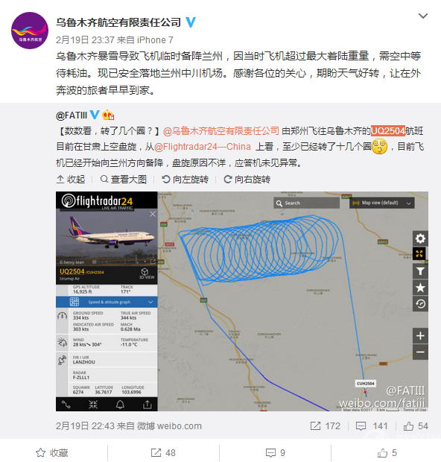Viewport: 441px width, 462px height.
Task: Open the post options chevron menu
Action: pos(423,16)
